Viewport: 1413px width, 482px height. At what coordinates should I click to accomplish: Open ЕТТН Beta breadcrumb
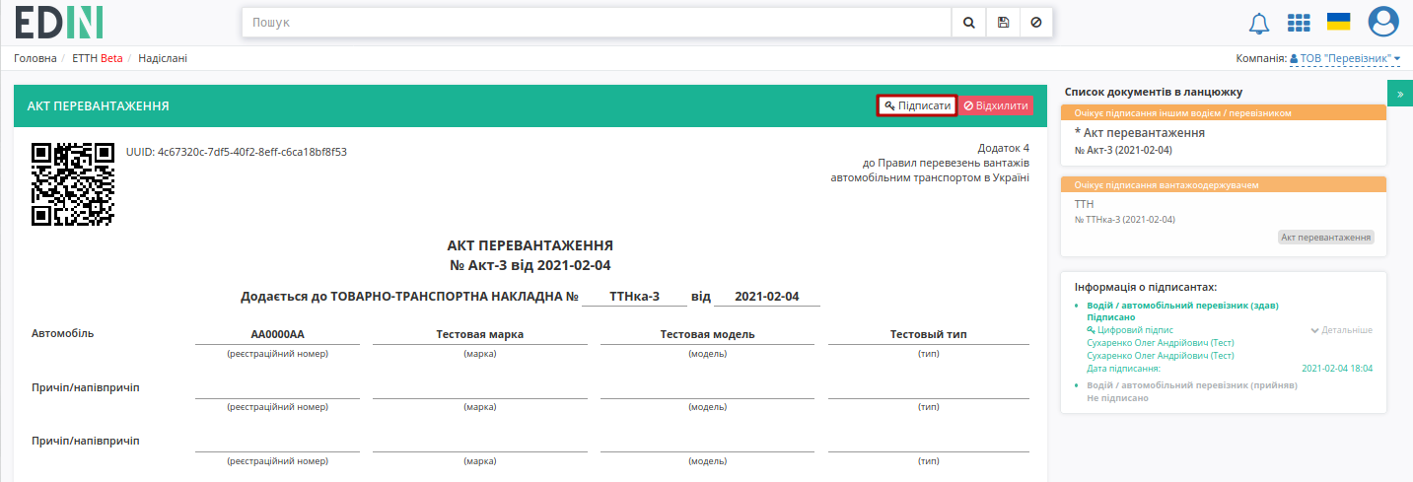(x=98, y=58)
